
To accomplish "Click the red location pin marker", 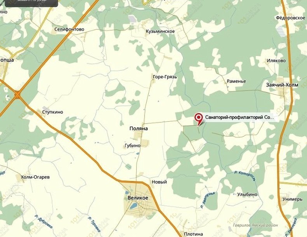I will point(199,119).
